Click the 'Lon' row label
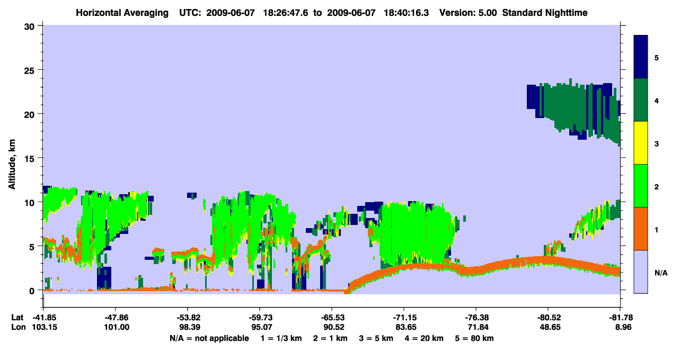Screen dimensions: 689x353 pos(17,327)
